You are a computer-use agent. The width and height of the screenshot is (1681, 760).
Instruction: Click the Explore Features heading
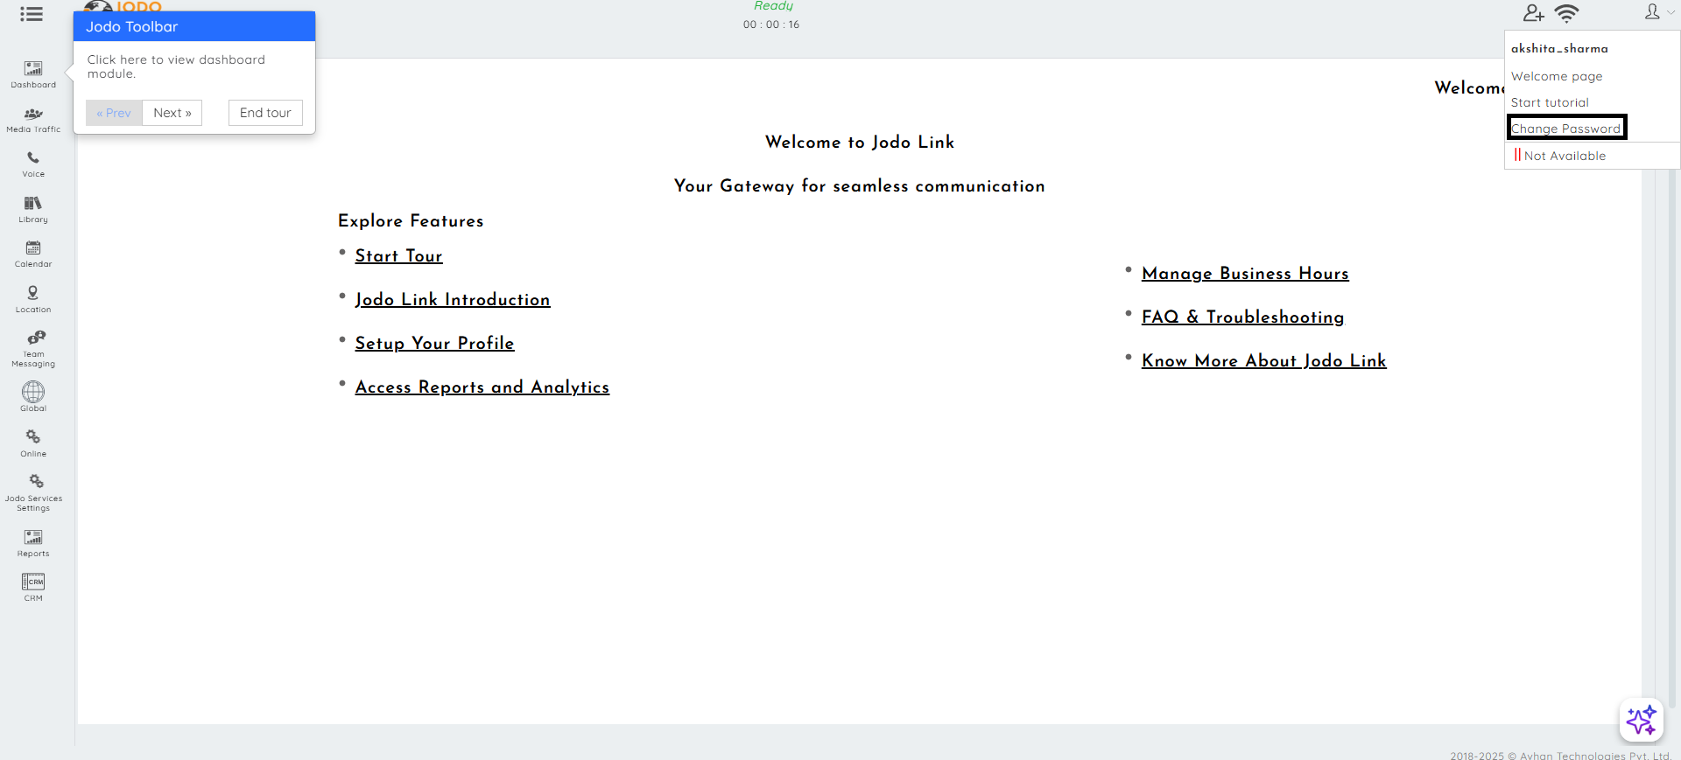point(411,221)
